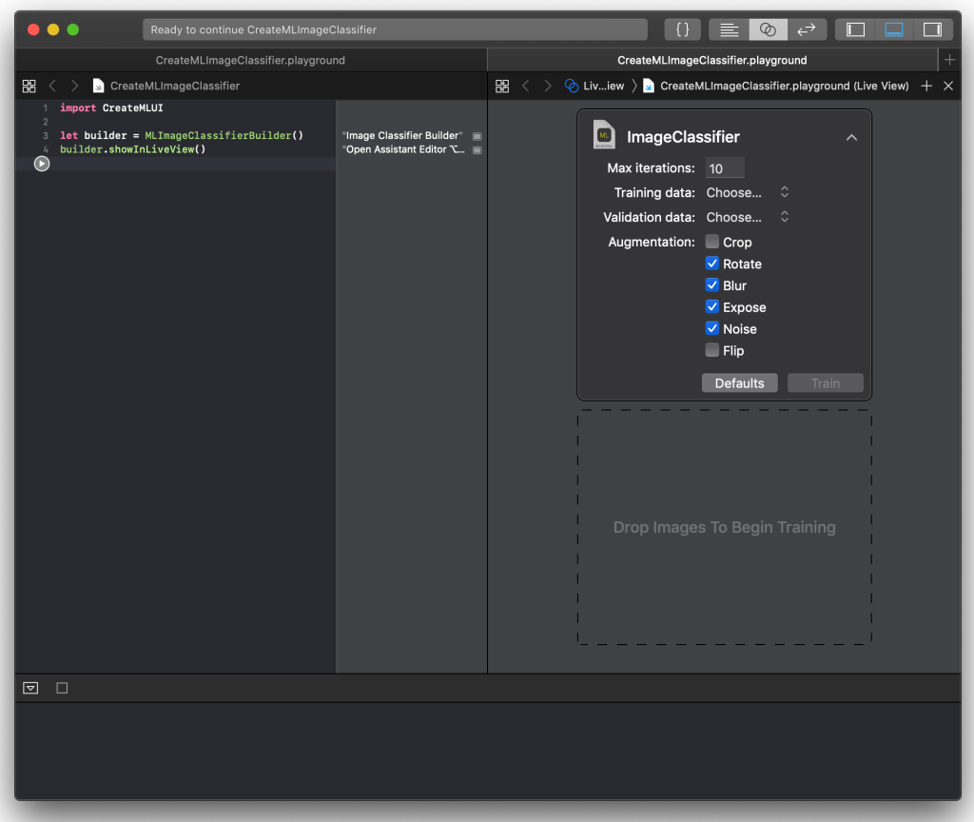This screenshot has height=822, width=974.
Task: Add a new tab with the plus button
Action: (949, 60)
